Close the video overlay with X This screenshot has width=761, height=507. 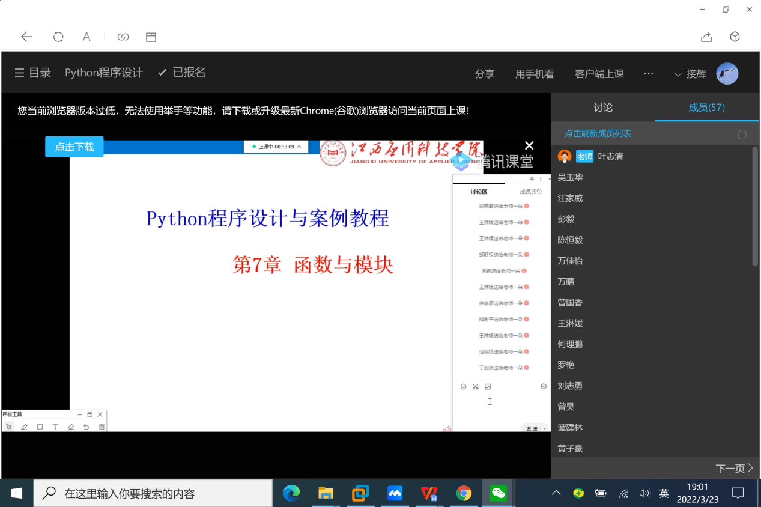tap(529, 145)
